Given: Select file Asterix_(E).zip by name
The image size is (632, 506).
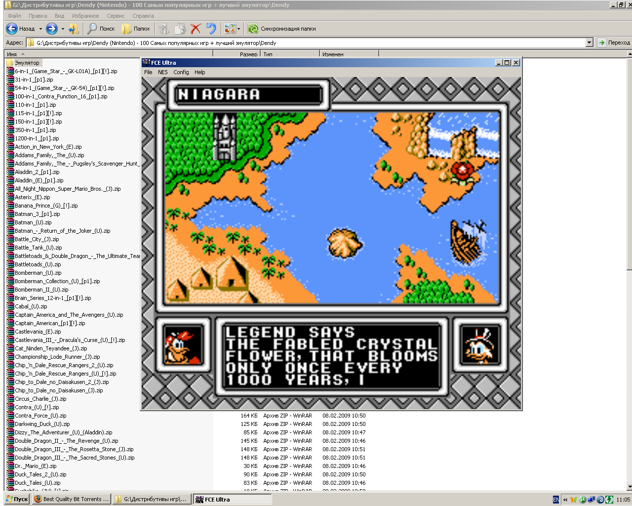Looking at the screenshot, I should point(33,197).
